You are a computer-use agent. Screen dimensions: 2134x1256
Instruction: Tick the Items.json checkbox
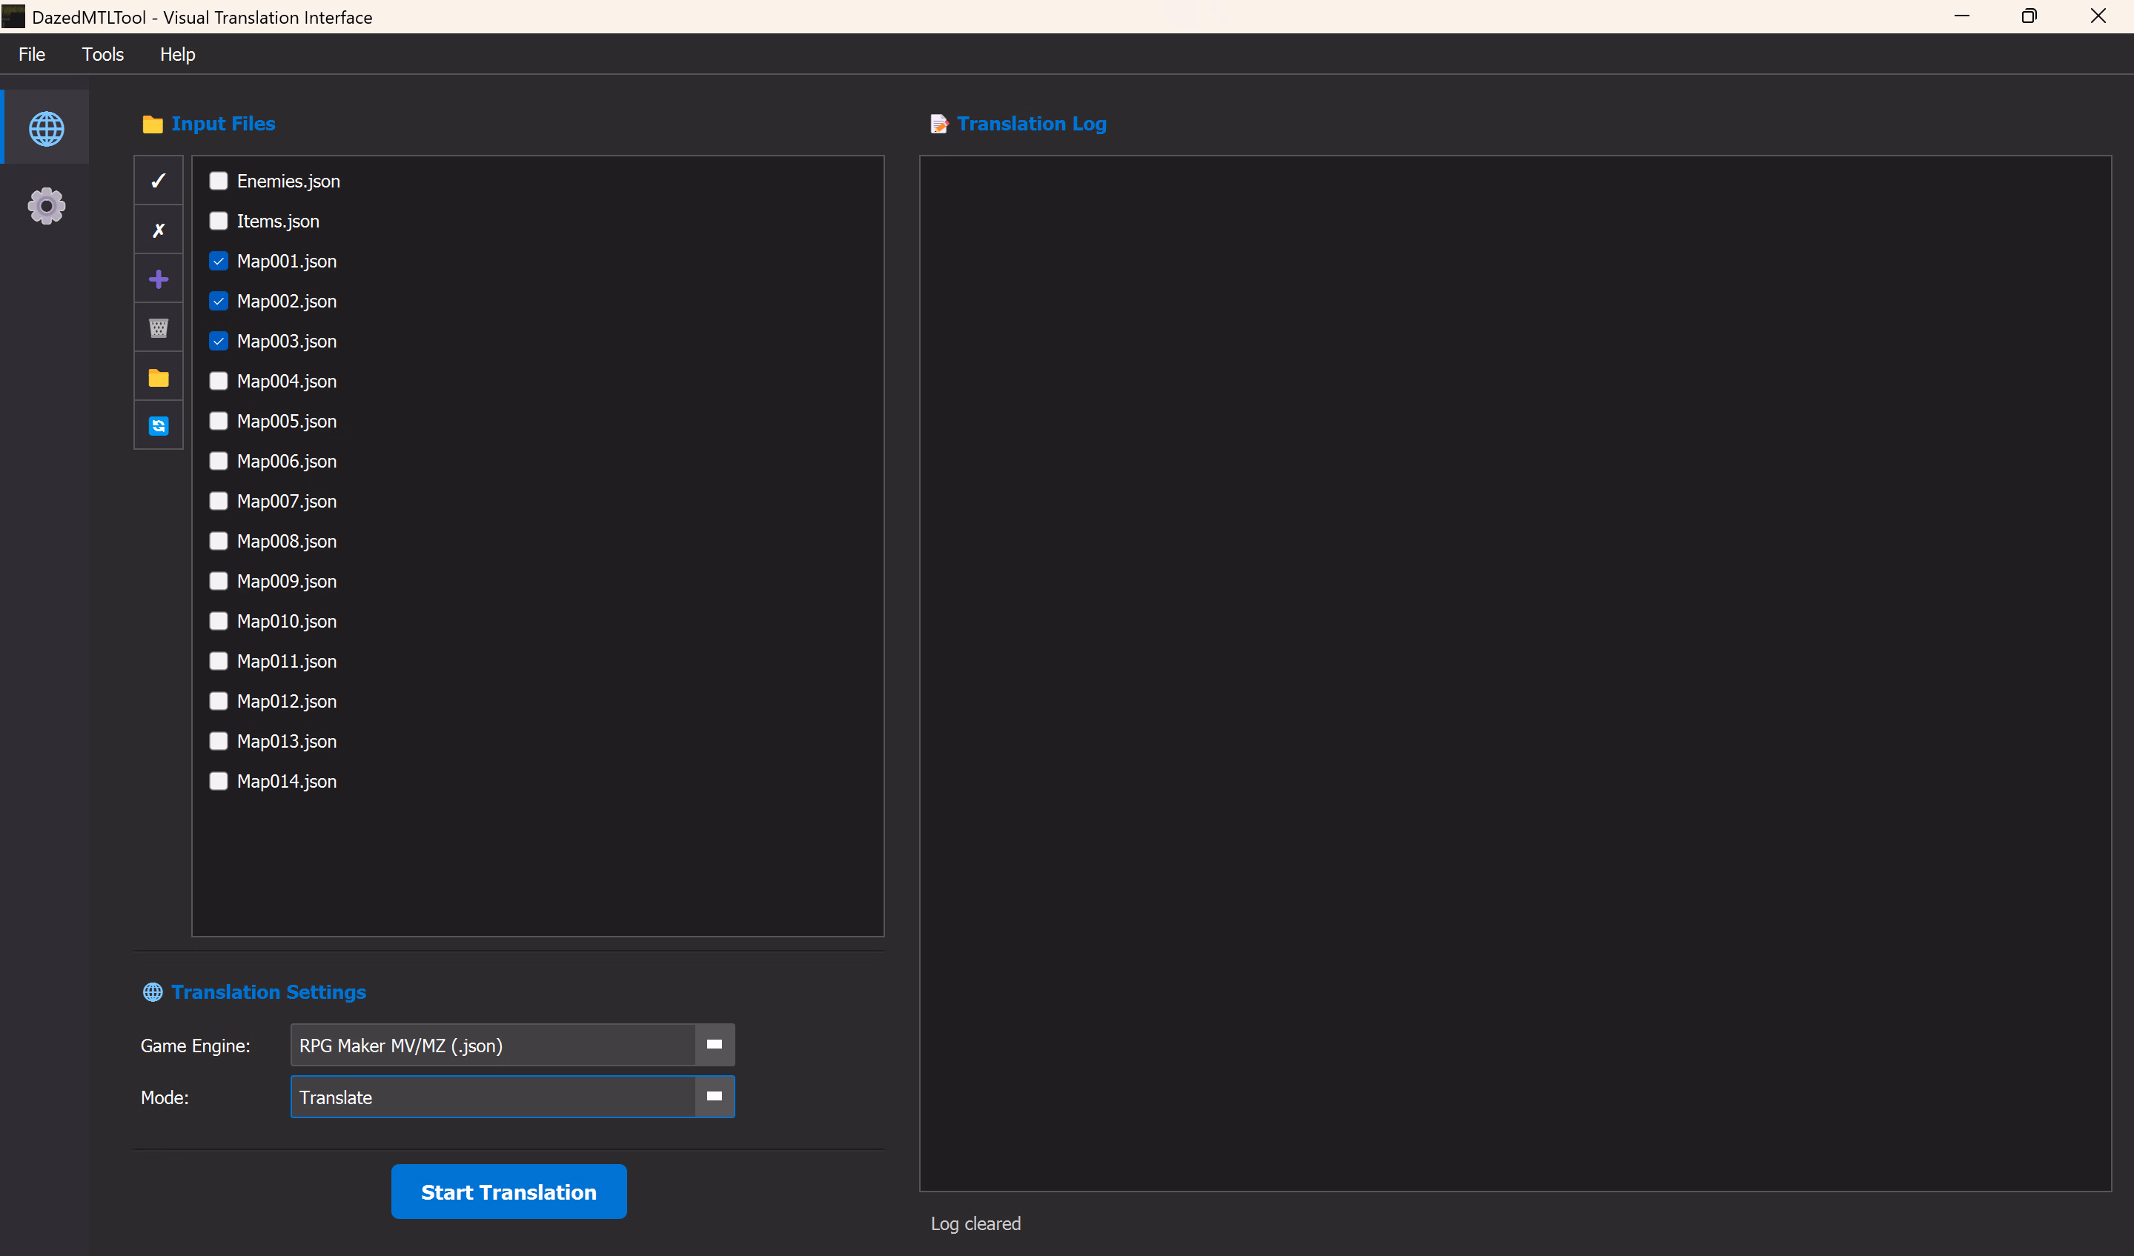click(x=219, y=221)
